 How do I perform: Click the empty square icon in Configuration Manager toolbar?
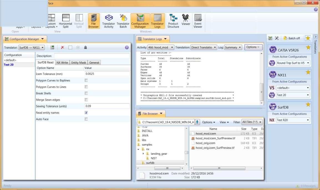point(70,48)
